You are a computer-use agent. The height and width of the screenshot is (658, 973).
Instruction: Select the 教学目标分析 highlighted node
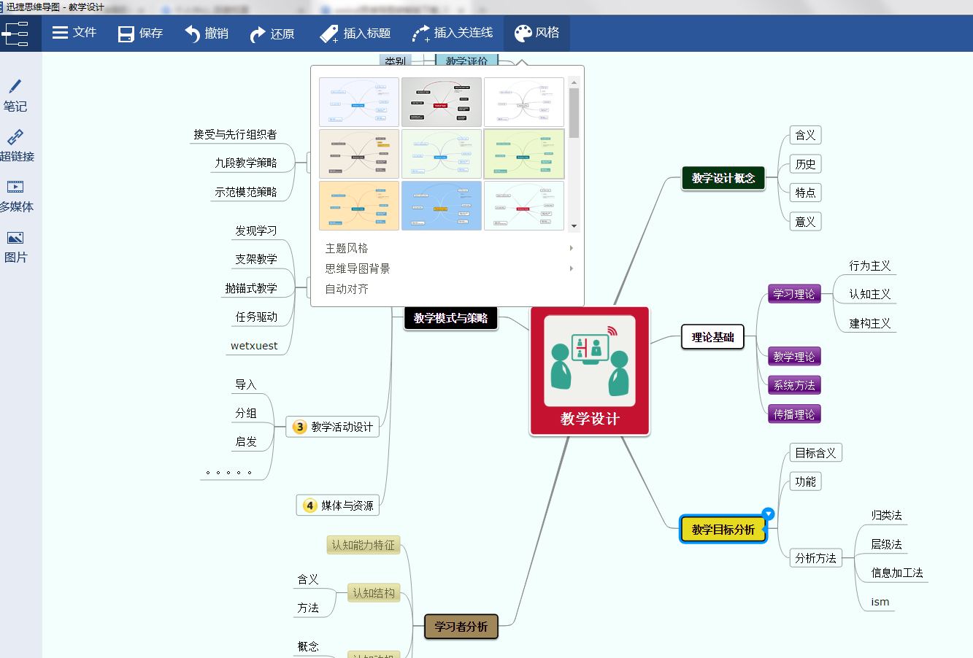pos(723,529)
